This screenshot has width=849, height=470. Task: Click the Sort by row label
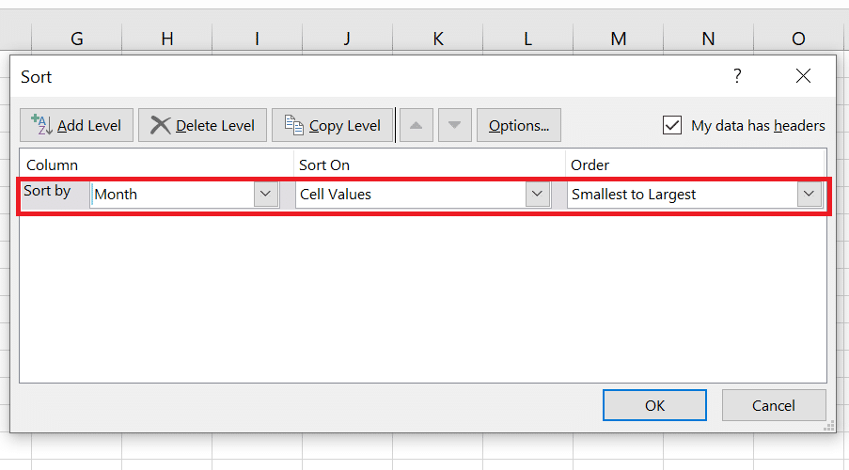coord(47,191)
